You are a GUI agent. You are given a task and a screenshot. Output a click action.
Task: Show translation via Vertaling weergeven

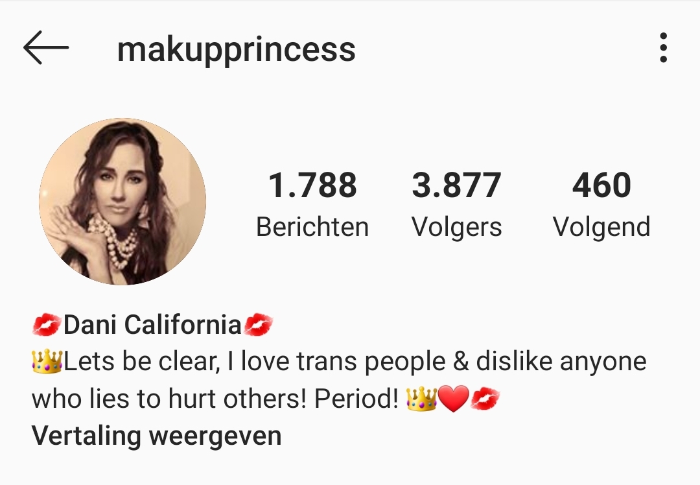(x=157, y=436)
